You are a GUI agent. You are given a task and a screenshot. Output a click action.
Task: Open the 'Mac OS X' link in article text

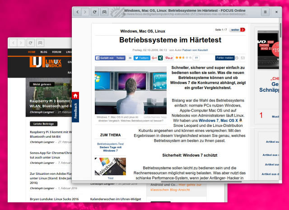point(229,121)
